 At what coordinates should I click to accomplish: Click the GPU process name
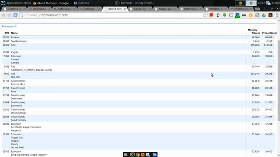click(x=13, y=45)
